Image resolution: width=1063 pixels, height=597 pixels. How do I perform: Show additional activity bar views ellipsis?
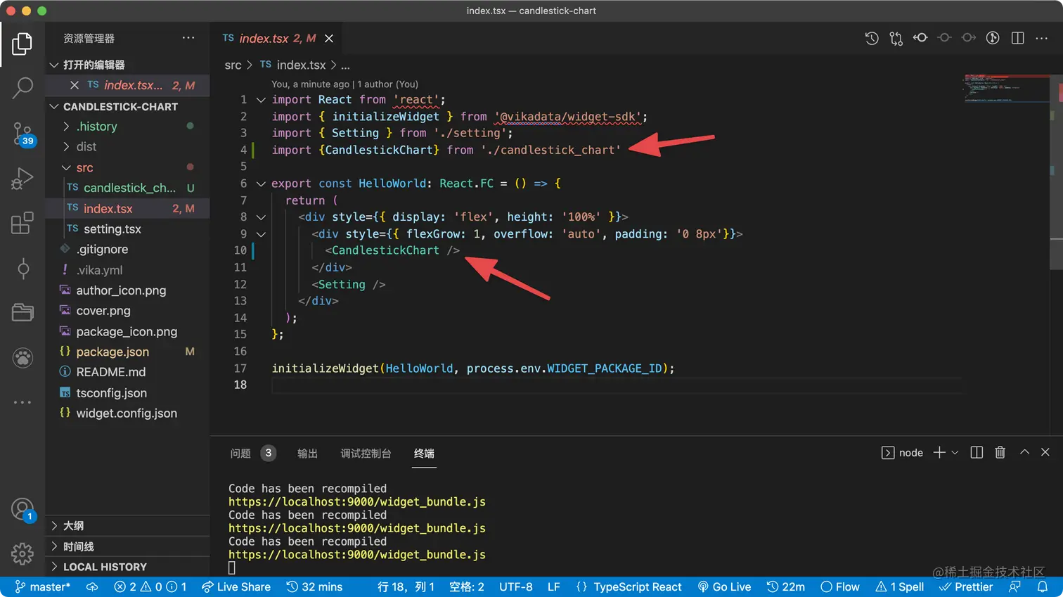(x=22, y=402)
